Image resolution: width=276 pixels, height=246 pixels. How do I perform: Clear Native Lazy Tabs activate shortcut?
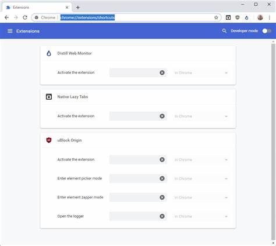click(162, 116)
